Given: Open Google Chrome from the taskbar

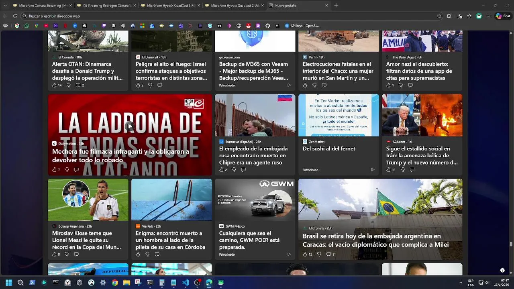Looking at the screenshot, I should [x=115, y=283].
